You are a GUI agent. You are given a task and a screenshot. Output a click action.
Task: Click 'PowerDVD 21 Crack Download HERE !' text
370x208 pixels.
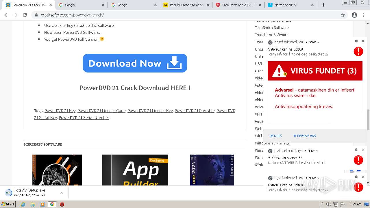(135, 88)
